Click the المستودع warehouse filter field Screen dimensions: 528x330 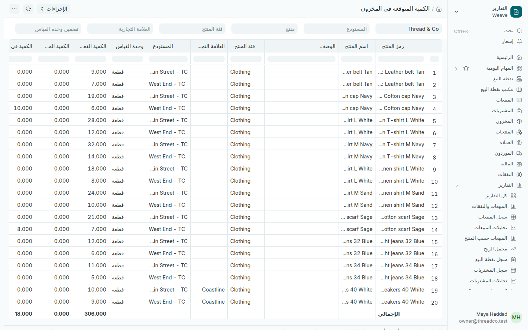[x=337, y=29]
